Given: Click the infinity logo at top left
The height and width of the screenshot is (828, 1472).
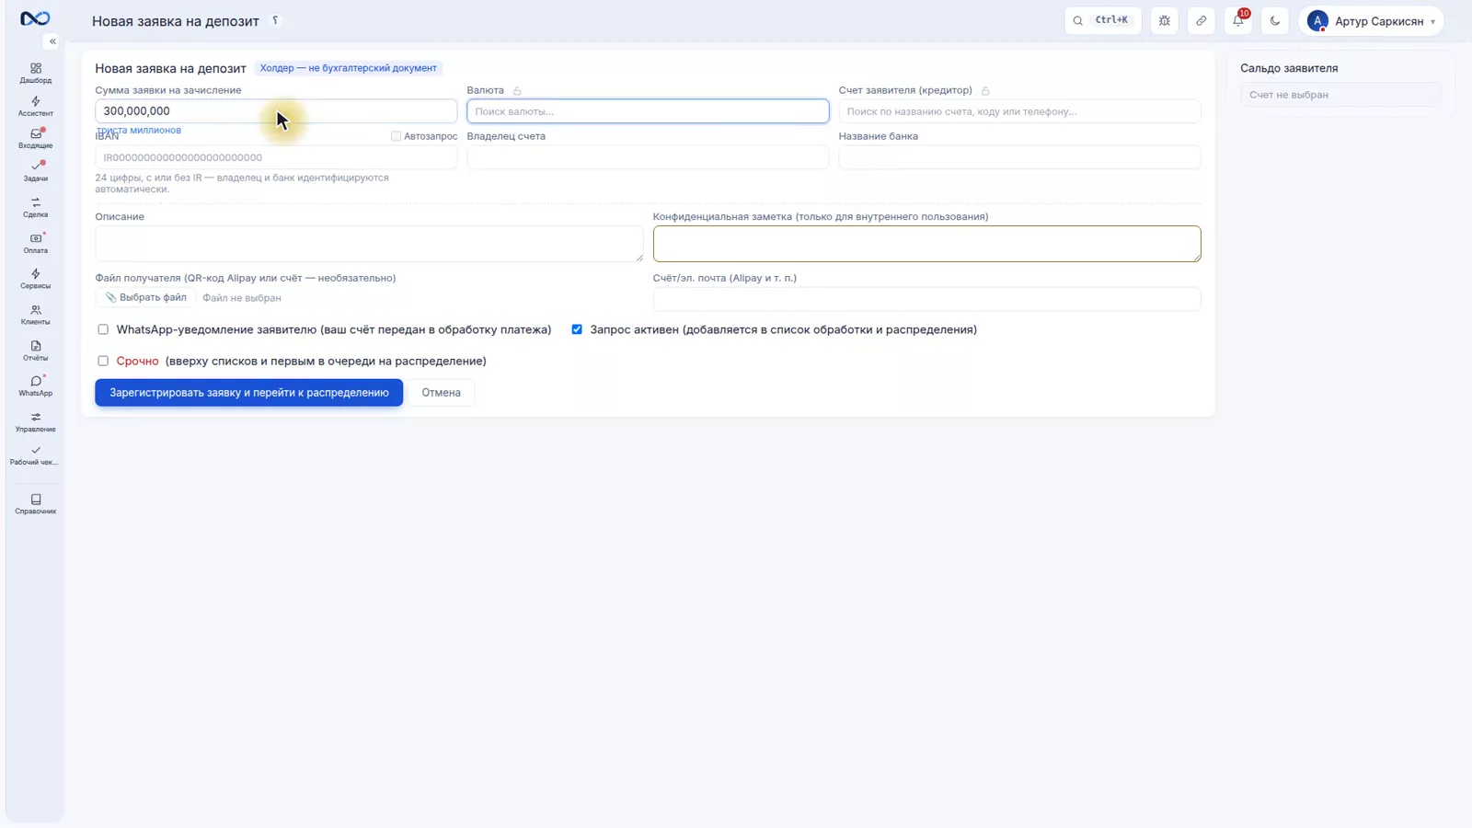Looking at the screenshot, I should tap(35, 18).
